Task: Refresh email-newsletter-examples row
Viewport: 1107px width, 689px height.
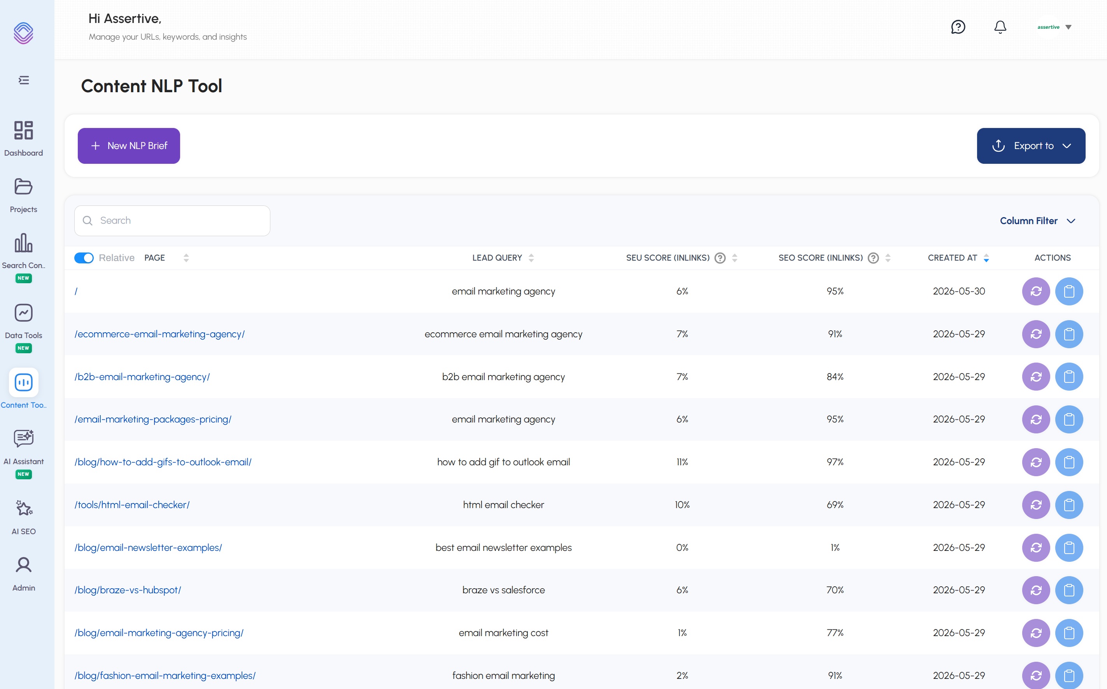Action: point(1036,548)
